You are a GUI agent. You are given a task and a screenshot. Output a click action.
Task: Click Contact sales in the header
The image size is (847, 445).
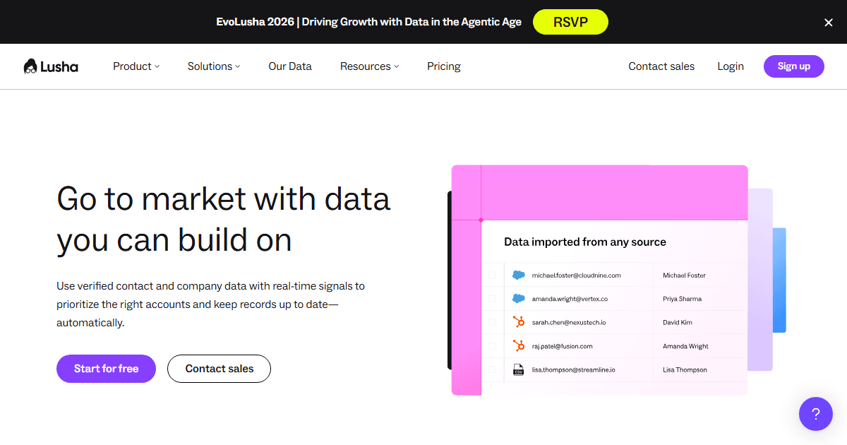point(661,66)
